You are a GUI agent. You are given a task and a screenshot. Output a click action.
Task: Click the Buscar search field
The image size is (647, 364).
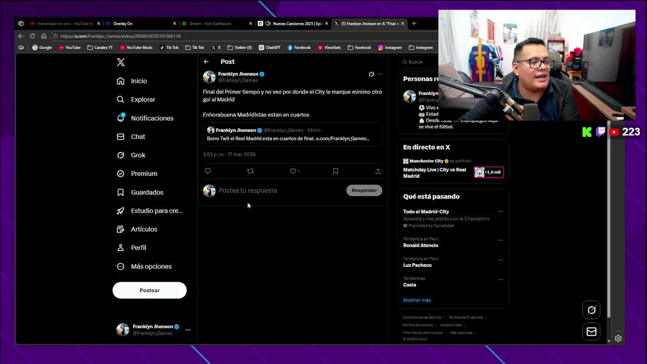pyautogui.click(x=420, y=62)
